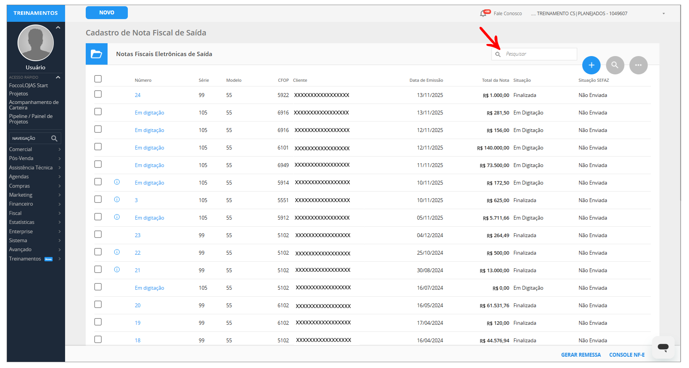Click the blue plus add button
The height and width of the screenshot is (368, 689).
pos(591,65)
